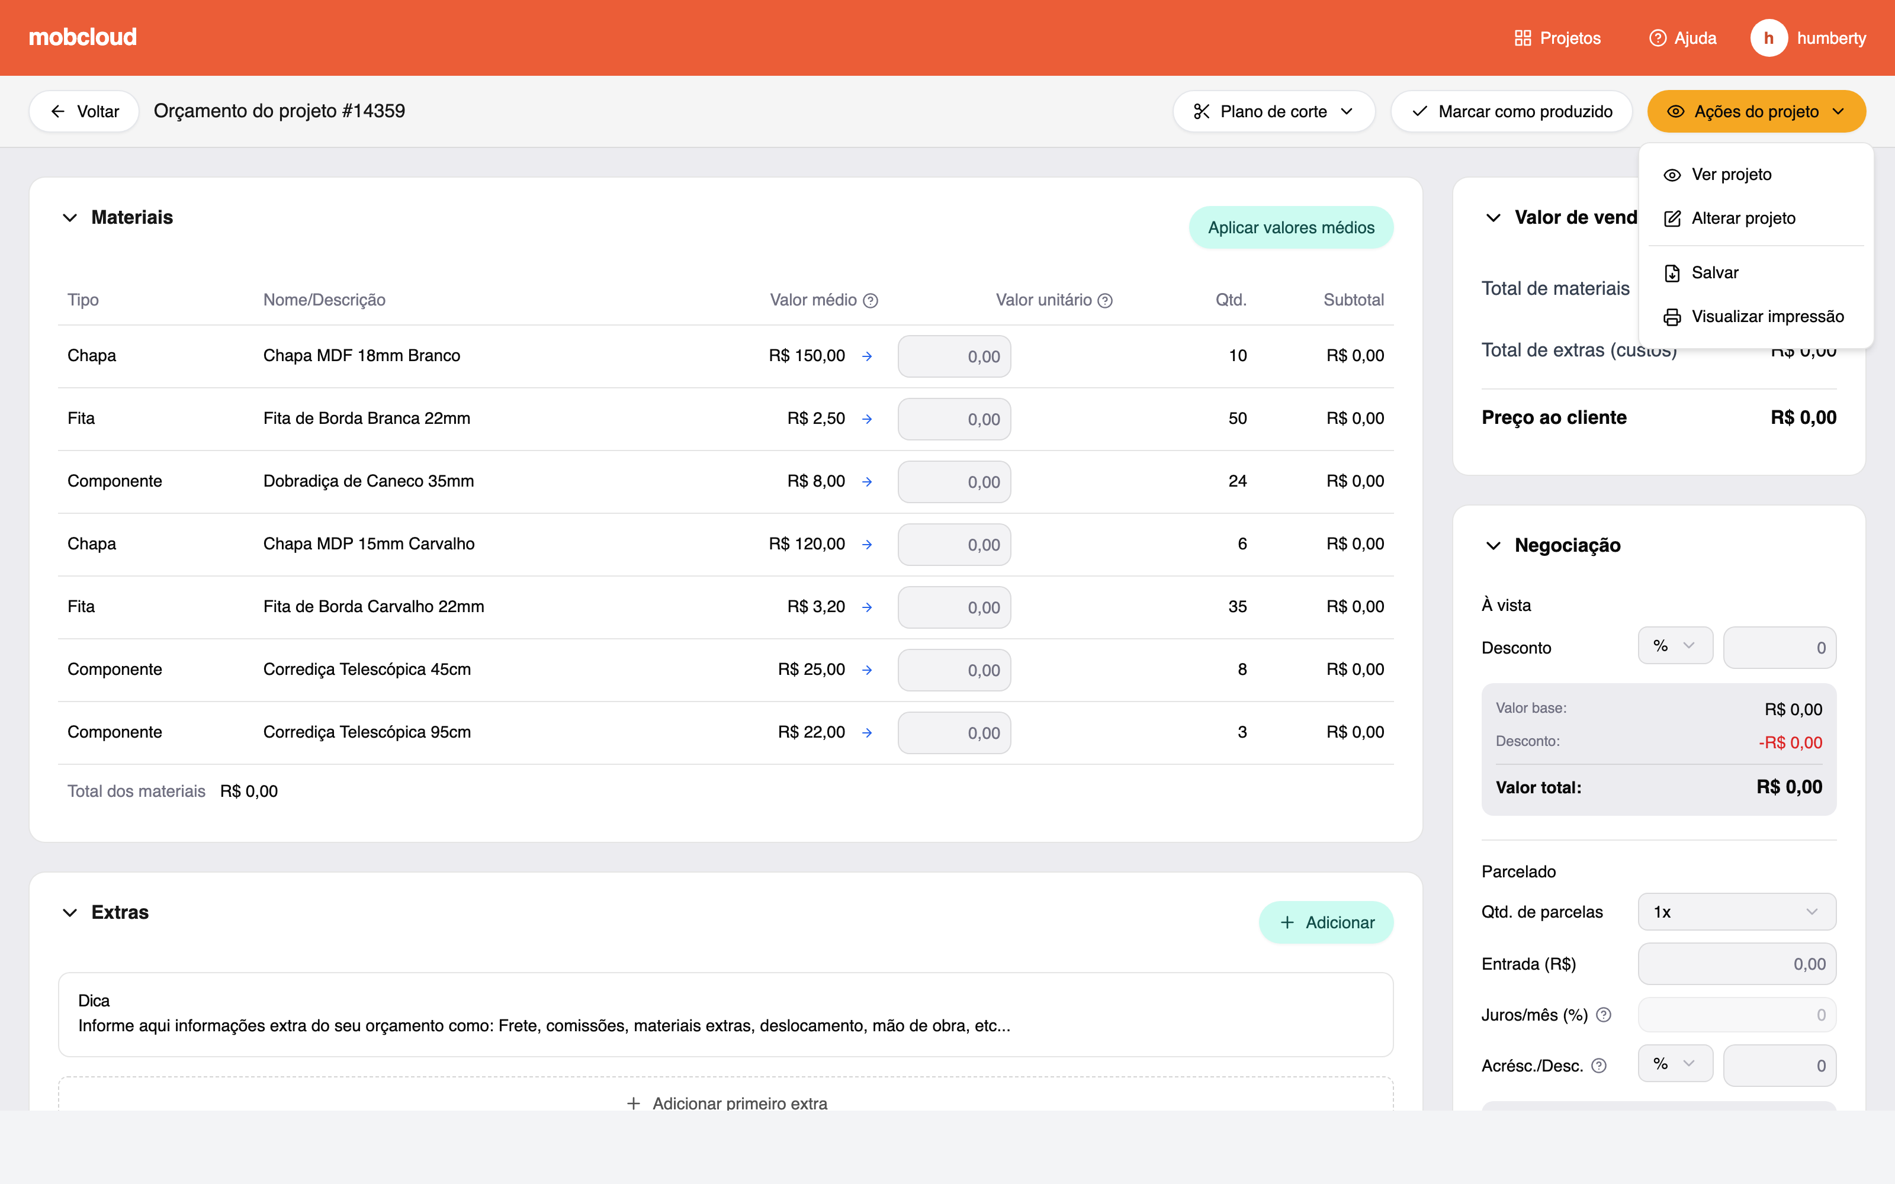Open the Plano de corte dropdown
1895x1184 pixels.
click(x=1274, y=111)
